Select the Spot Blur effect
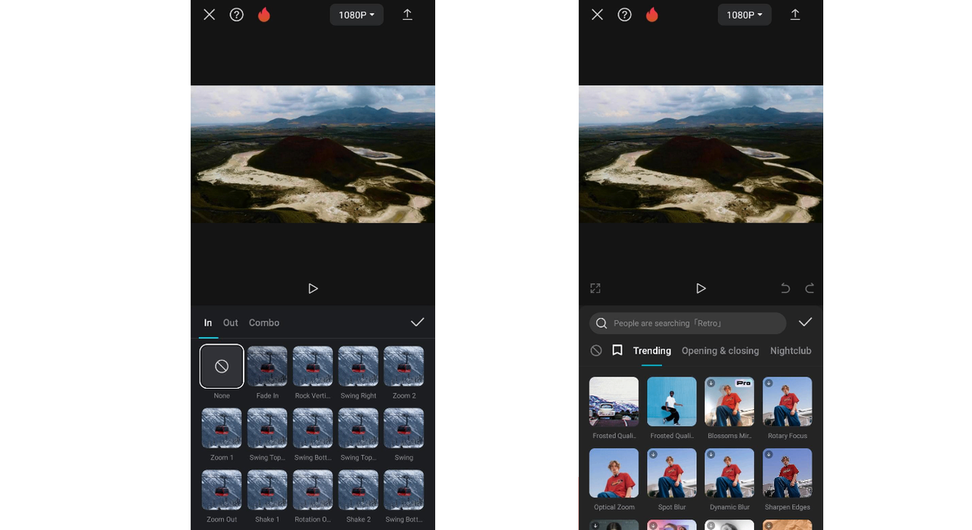The height and width of the screenshot is (530, 972). tap(672, 473)
